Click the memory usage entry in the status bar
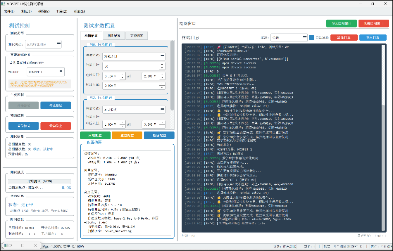 click(381, 246)
